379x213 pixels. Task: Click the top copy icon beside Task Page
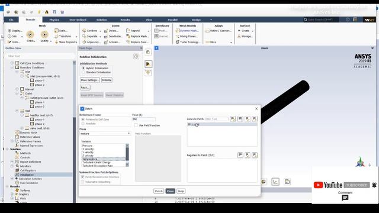[148, 52]
